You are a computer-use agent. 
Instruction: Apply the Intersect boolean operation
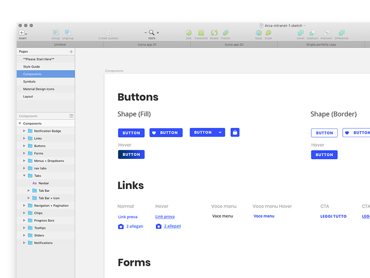(327, 32)
